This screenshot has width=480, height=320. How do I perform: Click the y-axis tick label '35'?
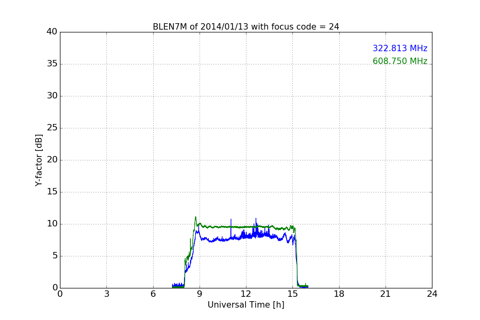(x=52, y=64)
